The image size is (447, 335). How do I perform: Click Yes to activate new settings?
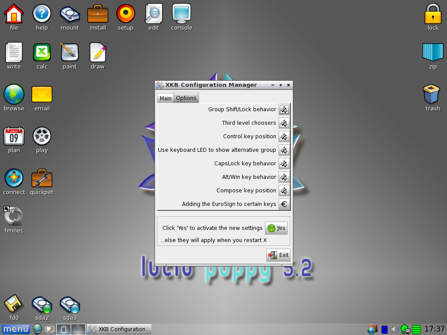click(x=276, y=228)
